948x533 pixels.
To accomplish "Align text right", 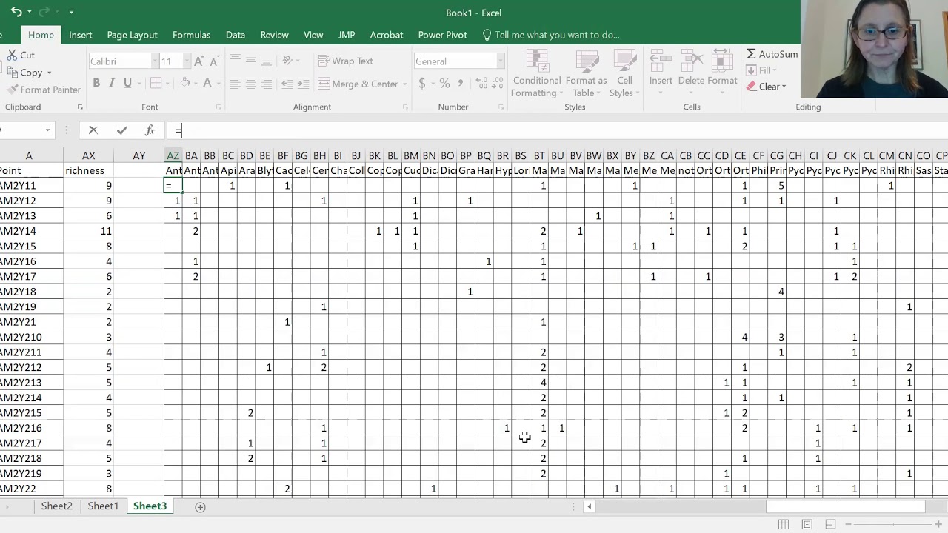I will pyautogui.click(x=267, y=84).
